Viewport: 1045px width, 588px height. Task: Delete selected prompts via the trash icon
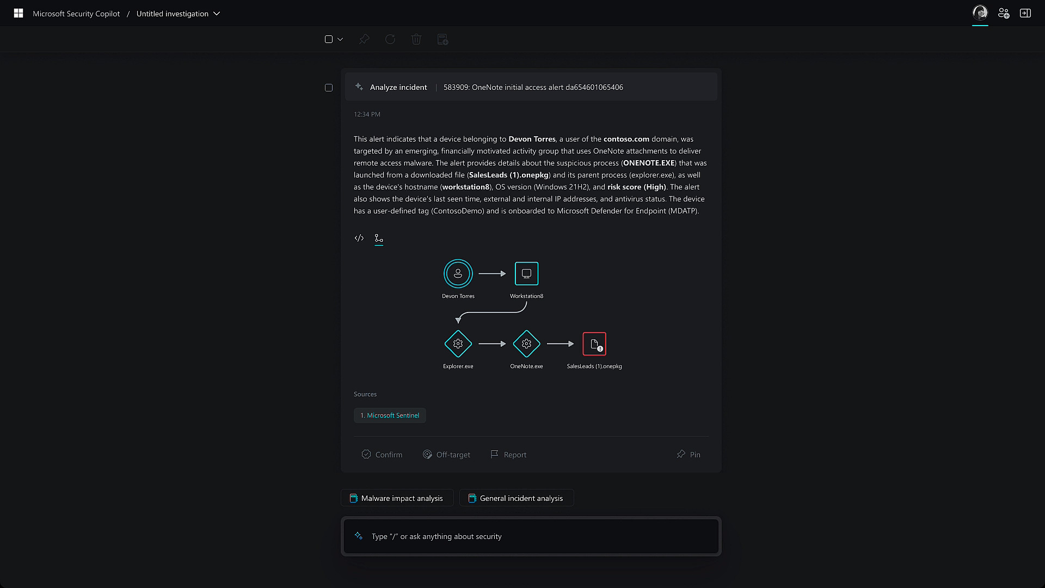point(416,39)
